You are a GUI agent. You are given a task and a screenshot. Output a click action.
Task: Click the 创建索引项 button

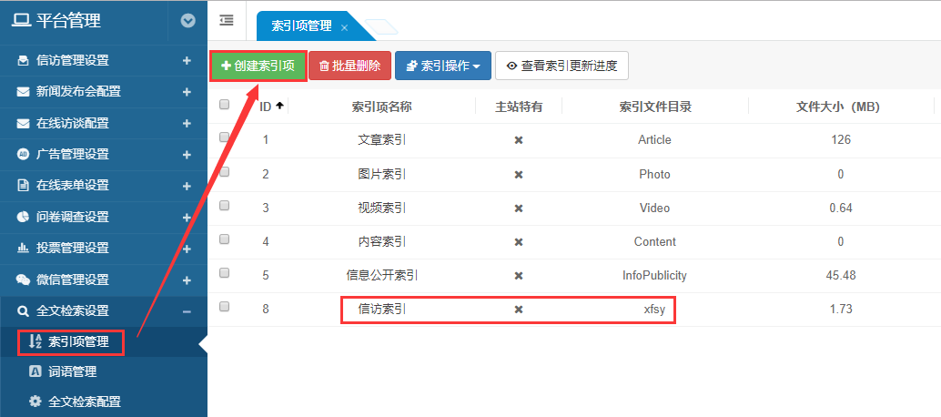click(x=258, y=66)
